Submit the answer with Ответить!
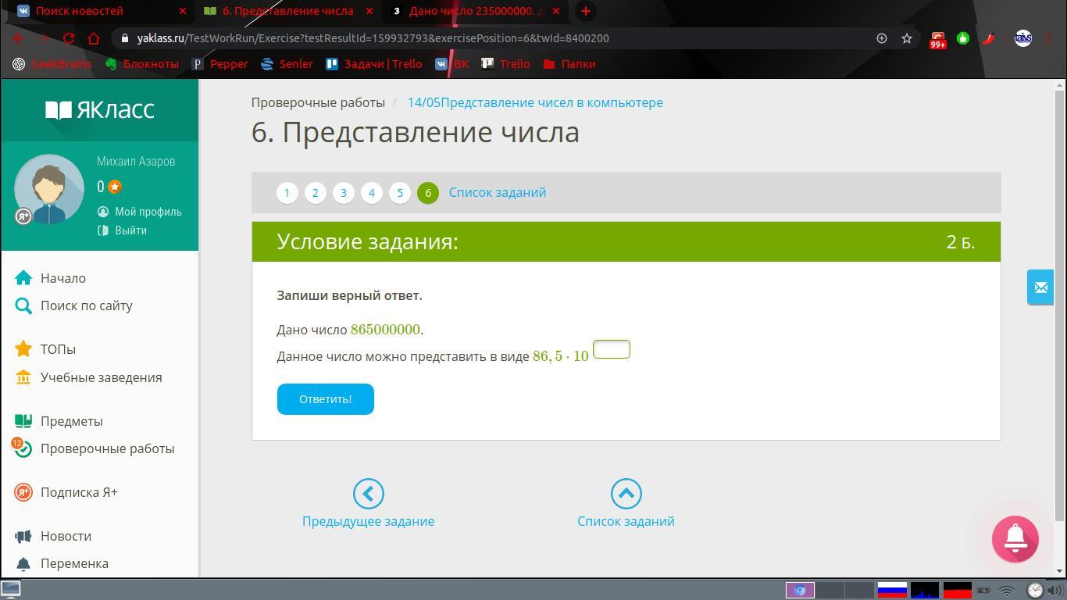Viewport: 1067px width, 600px height. click(326, 399)
